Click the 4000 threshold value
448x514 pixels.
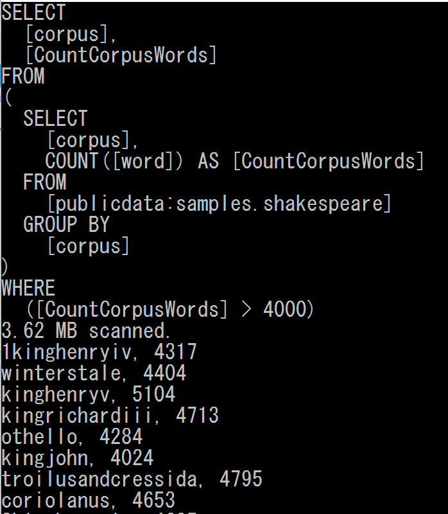point(285,310)
